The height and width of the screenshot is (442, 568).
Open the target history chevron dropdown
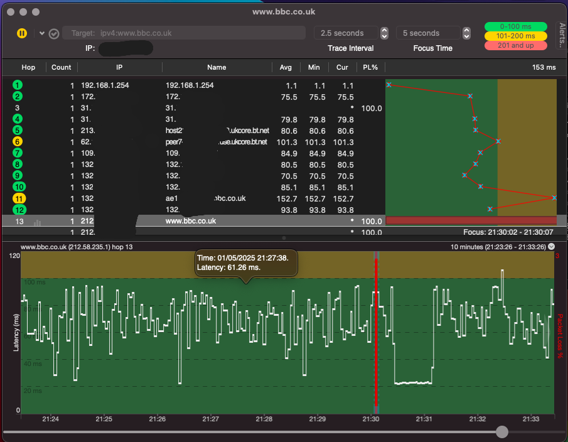coord(42,33)
